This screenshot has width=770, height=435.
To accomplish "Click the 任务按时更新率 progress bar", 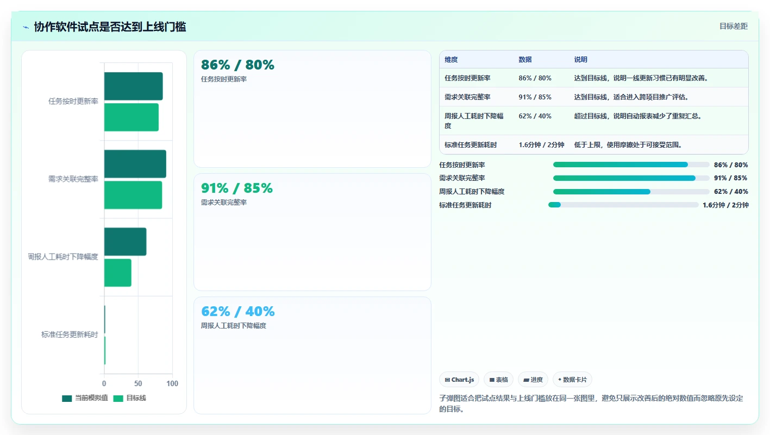I will click(x=631, y=165).
